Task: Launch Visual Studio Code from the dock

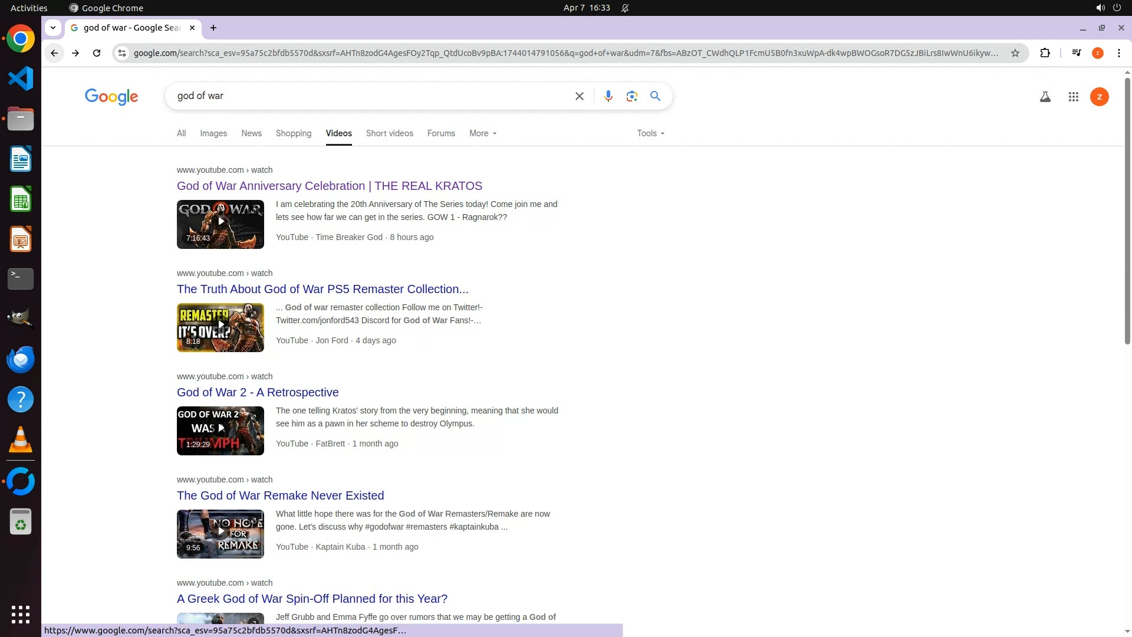Action: tap(21, 78)
